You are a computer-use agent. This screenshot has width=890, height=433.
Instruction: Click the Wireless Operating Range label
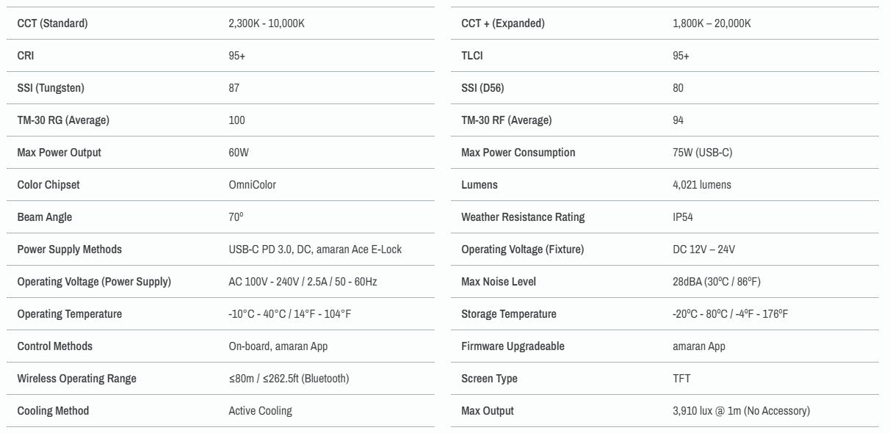point(77,379)
